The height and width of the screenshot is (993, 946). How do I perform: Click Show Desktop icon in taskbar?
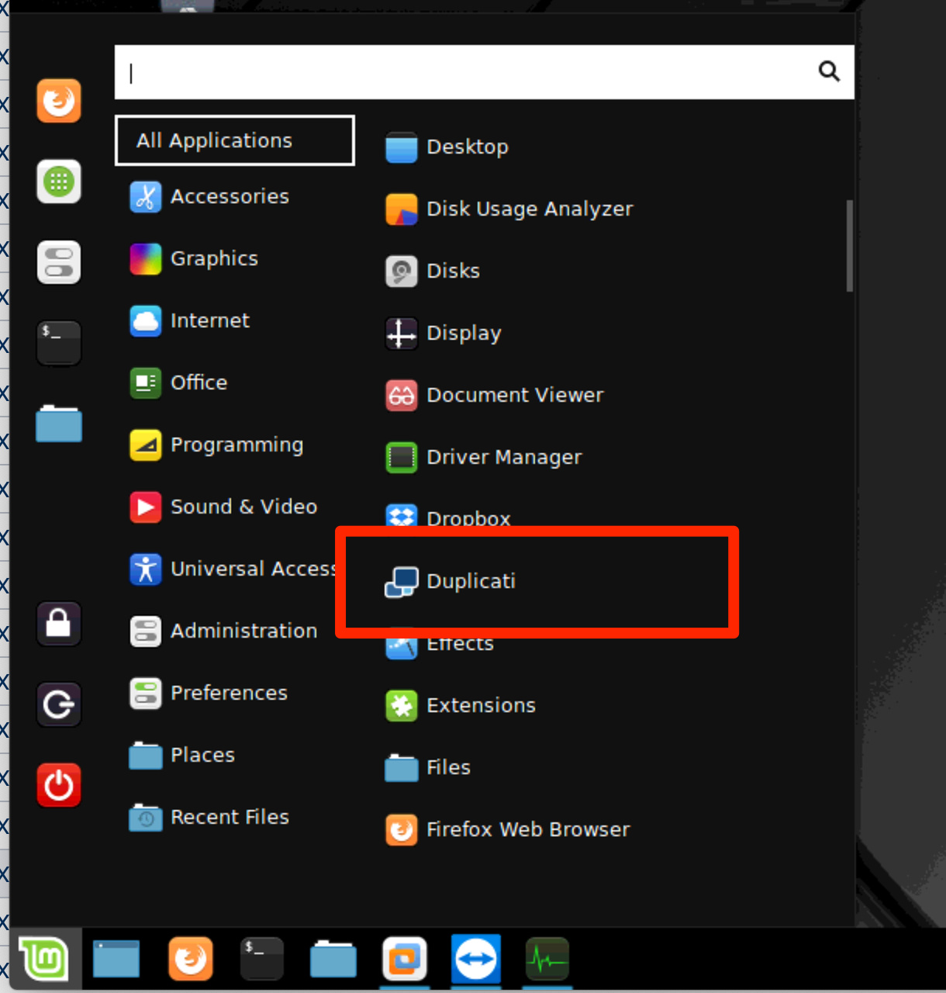(116, 960)
